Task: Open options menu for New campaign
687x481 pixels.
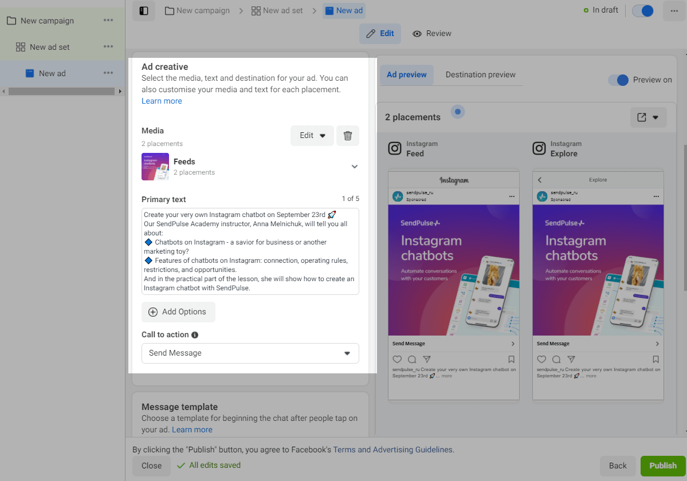Action: (108, 21)
